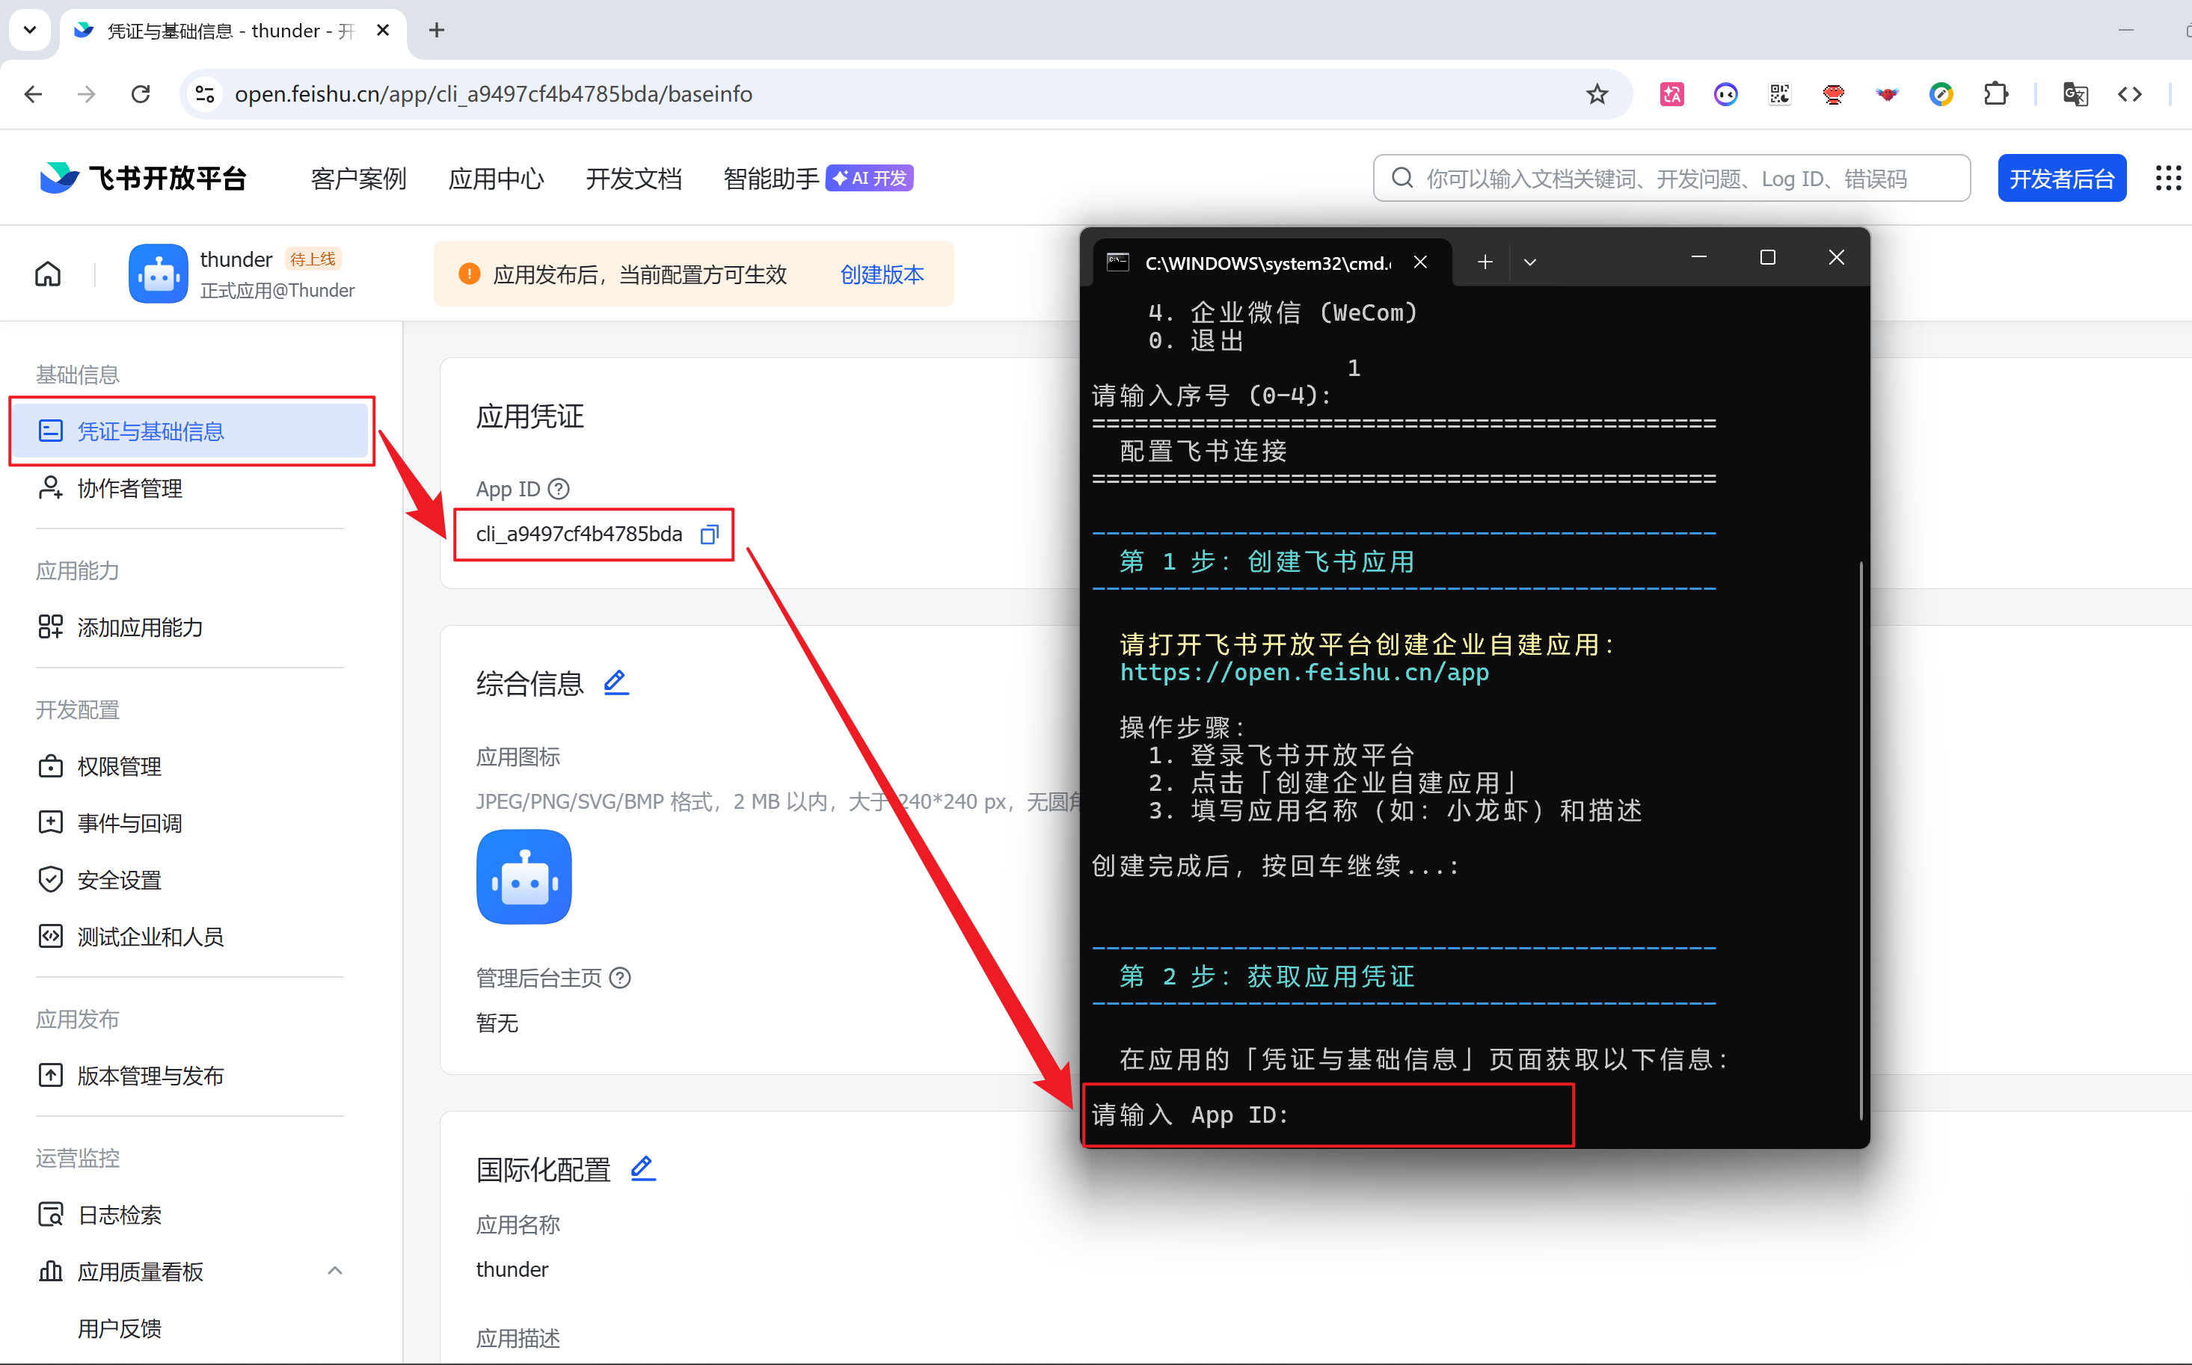
Task: Click the home icon beside the thunder app
Action: (48, 274)
